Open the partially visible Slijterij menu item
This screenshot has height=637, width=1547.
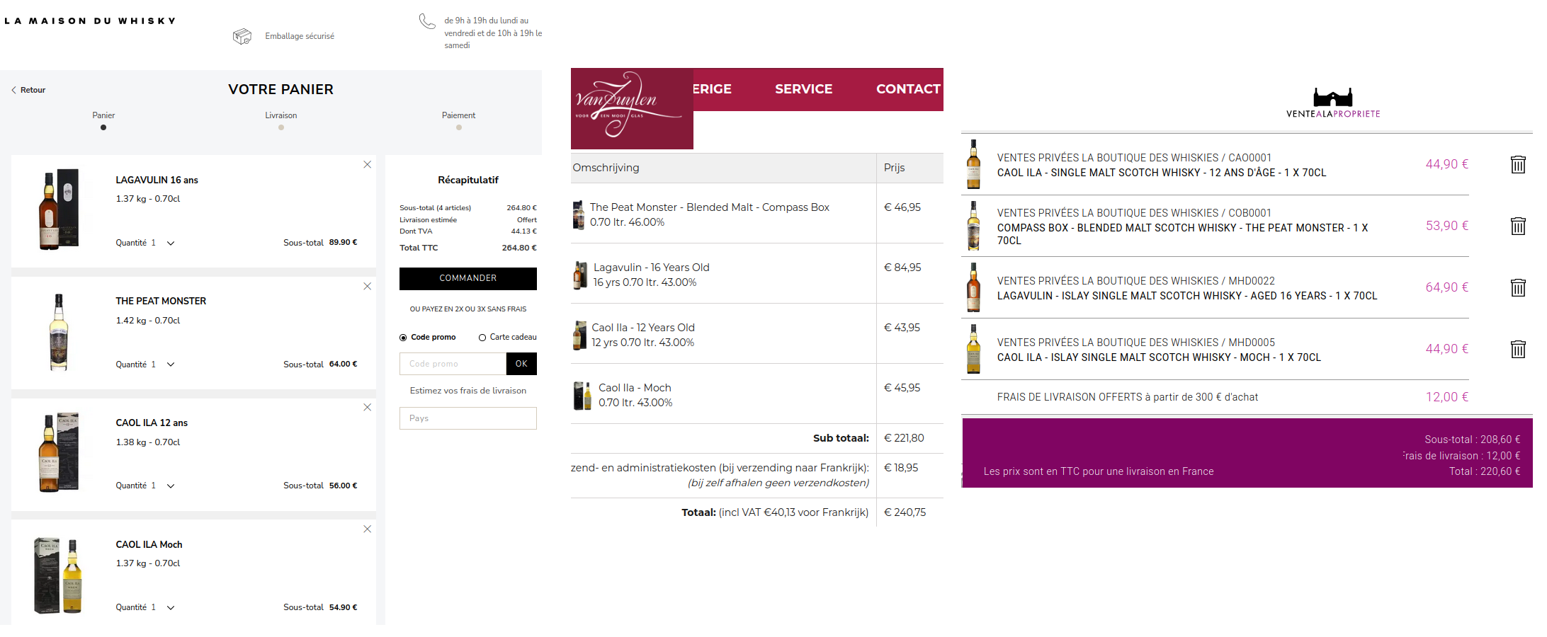pos(713,89)
